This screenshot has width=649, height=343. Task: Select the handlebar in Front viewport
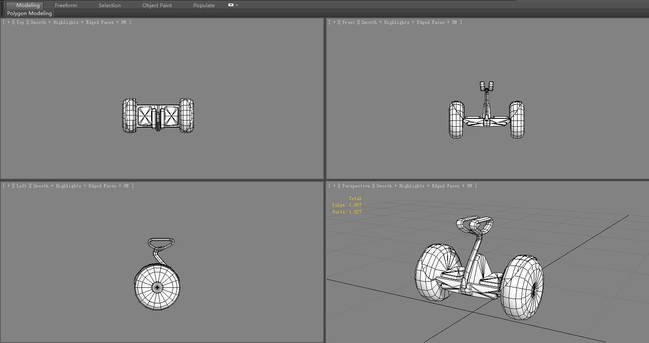coord(486,86)
